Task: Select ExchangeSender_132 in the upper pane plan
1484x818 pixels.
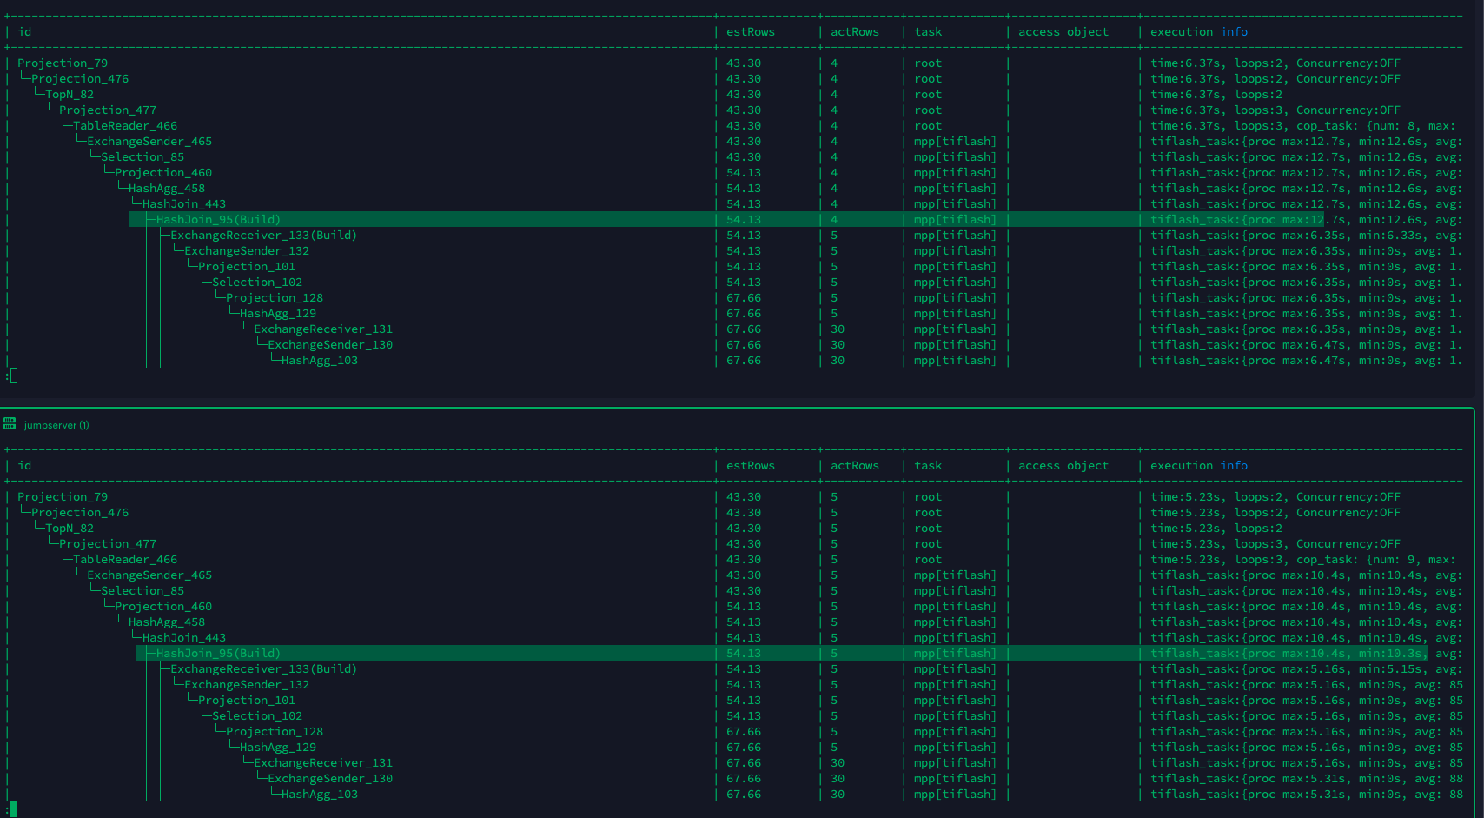Action: 247,251
